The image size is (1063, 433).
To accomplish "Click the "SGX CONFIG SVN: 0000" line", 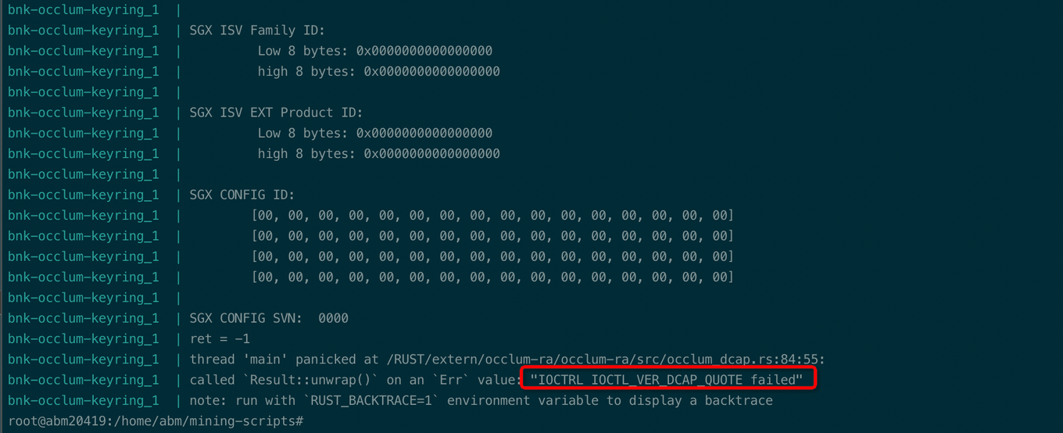I will (x=269, y=318).
